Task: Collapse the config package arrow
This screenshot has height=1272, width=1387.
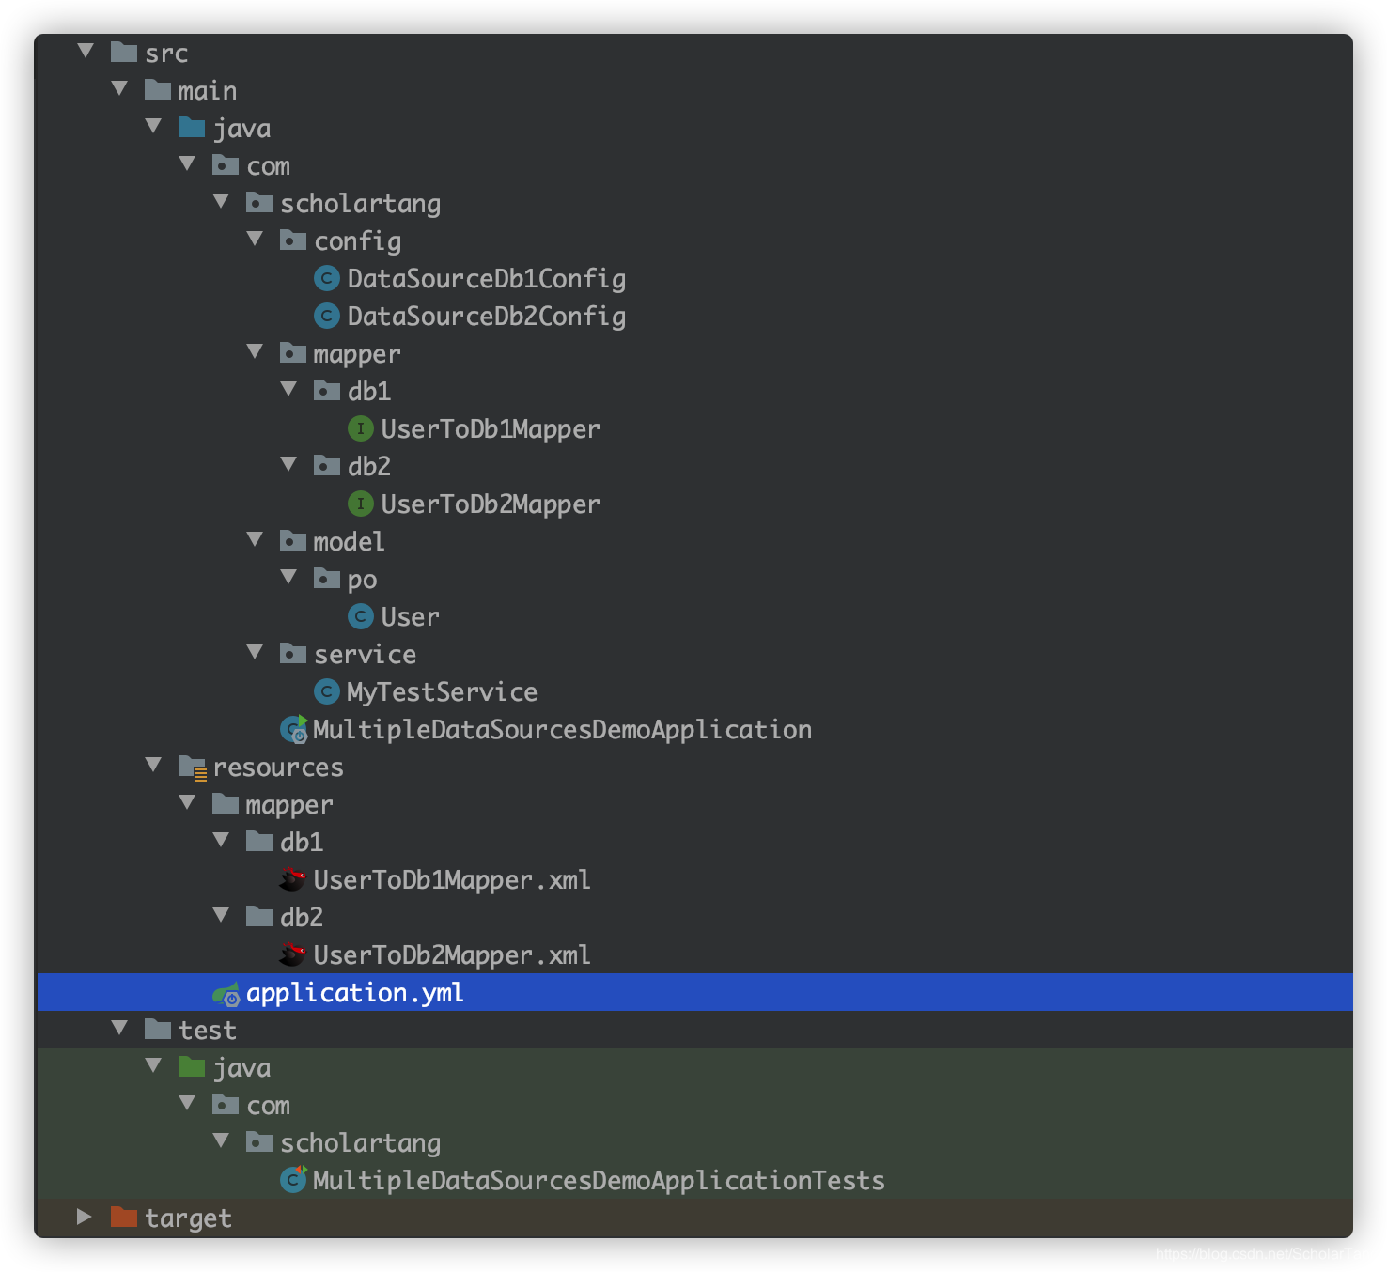Action: tap(255, 240)
